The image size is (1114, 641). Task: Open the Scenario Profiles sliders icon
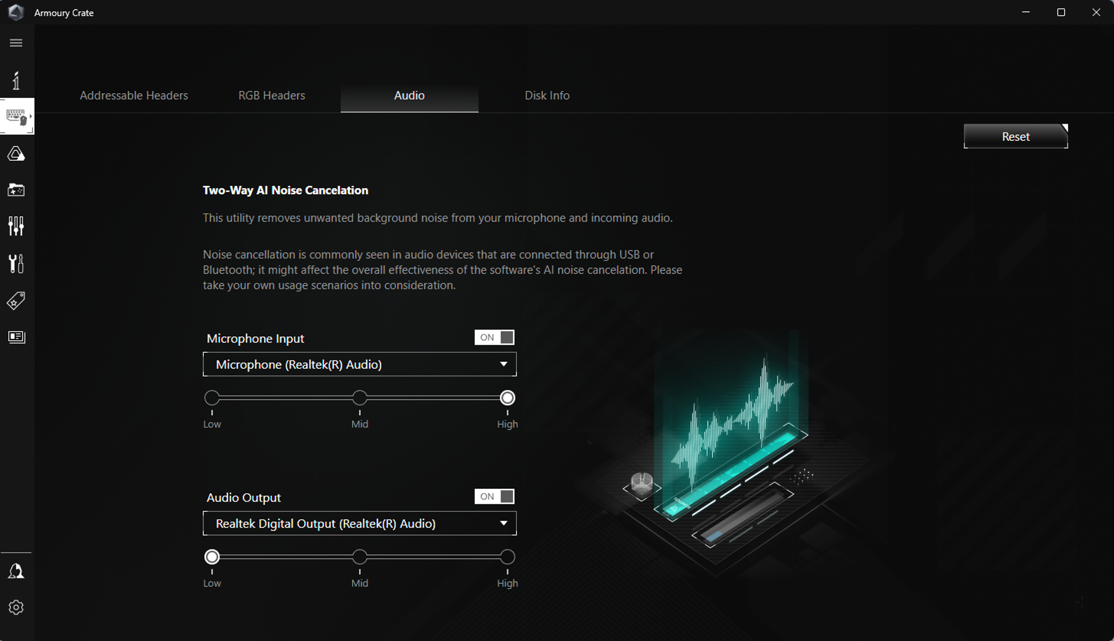click(16, 226)
